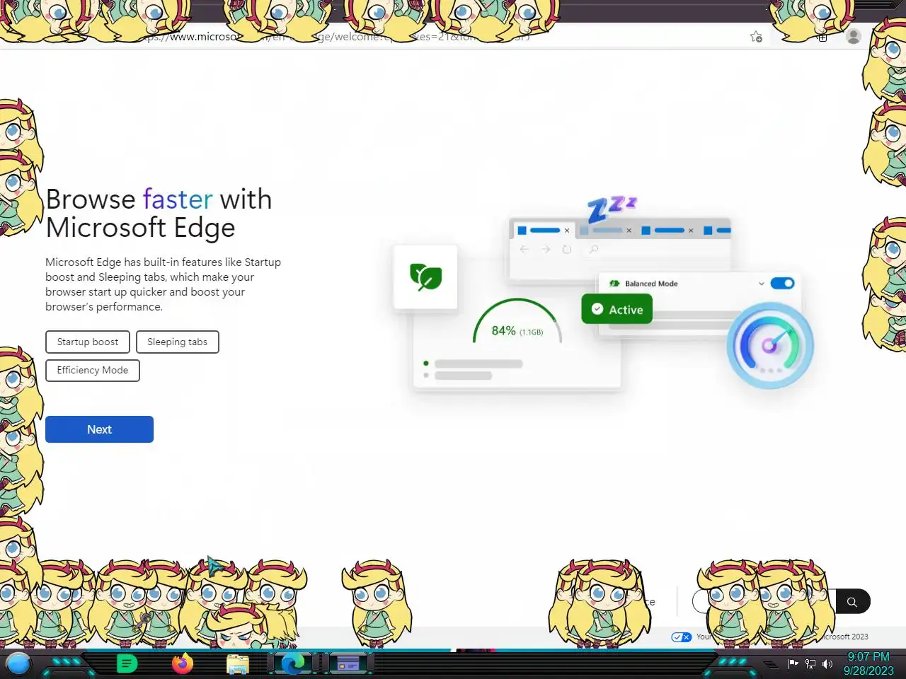Image resolution: width=906 pixels, height=679 pixels.
Task: Click the blue Next button
Action: (99, 429)
